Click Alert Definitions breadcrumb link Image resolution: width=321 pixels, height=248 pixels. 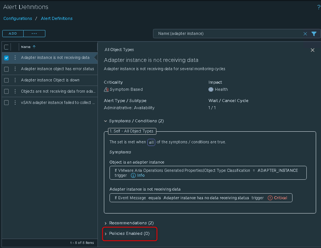(57, 18)
